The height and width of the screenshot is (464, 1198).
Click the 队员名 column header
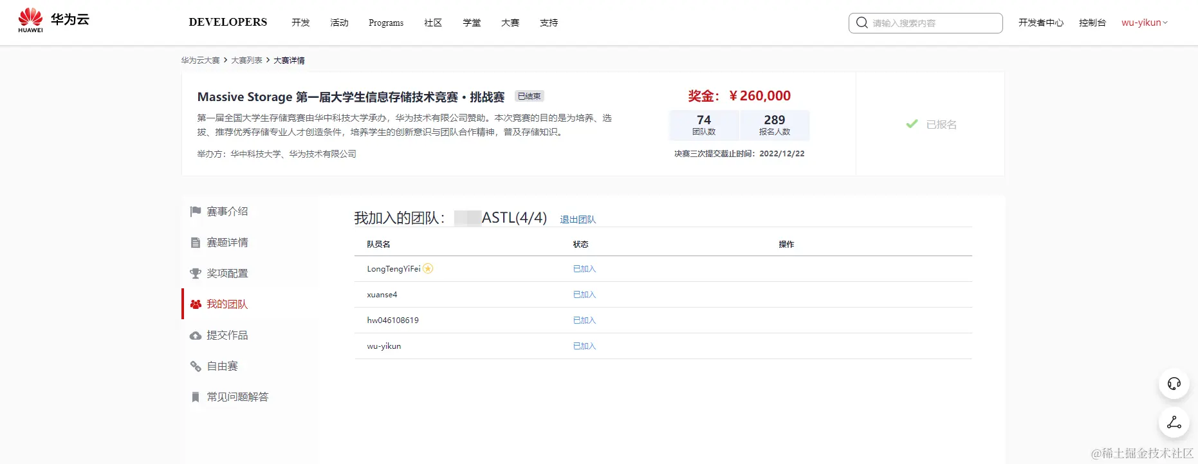point(378,244)
